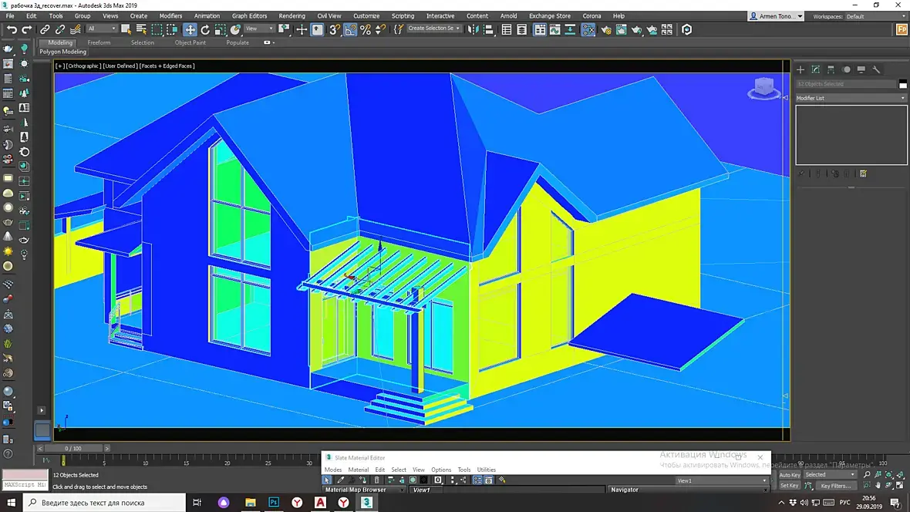The image size is (910, 512).
Task: Expand the View1 dropdown in Slate editor
Action: pyautogui.click(x=722, y=480)
